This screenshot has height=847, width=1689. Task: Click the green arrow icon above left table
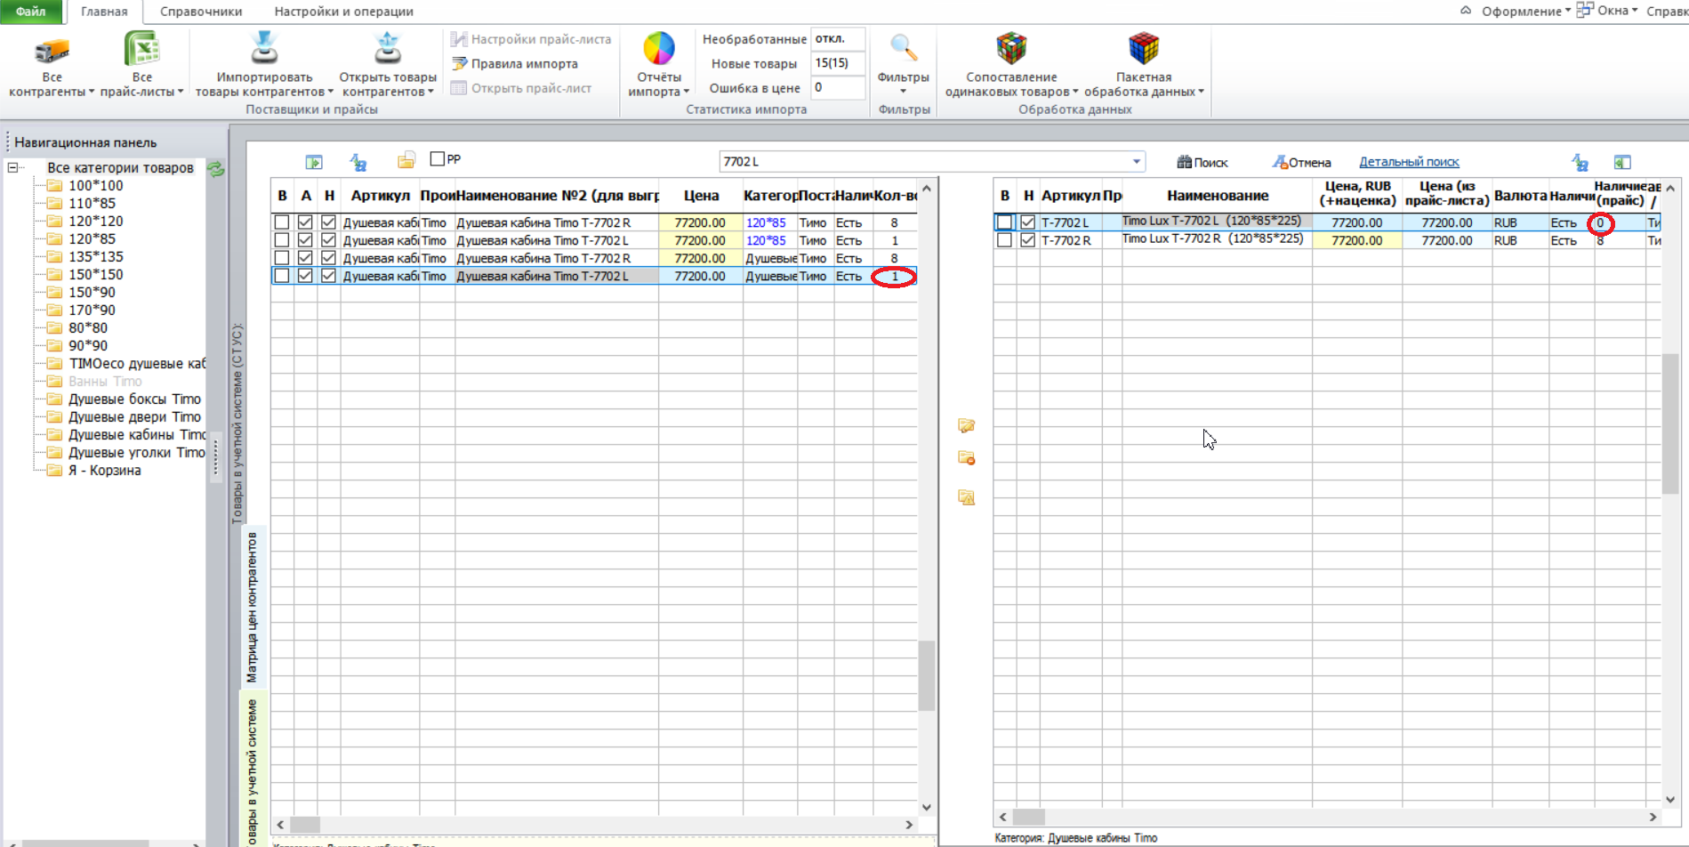[x=314, y=162]
